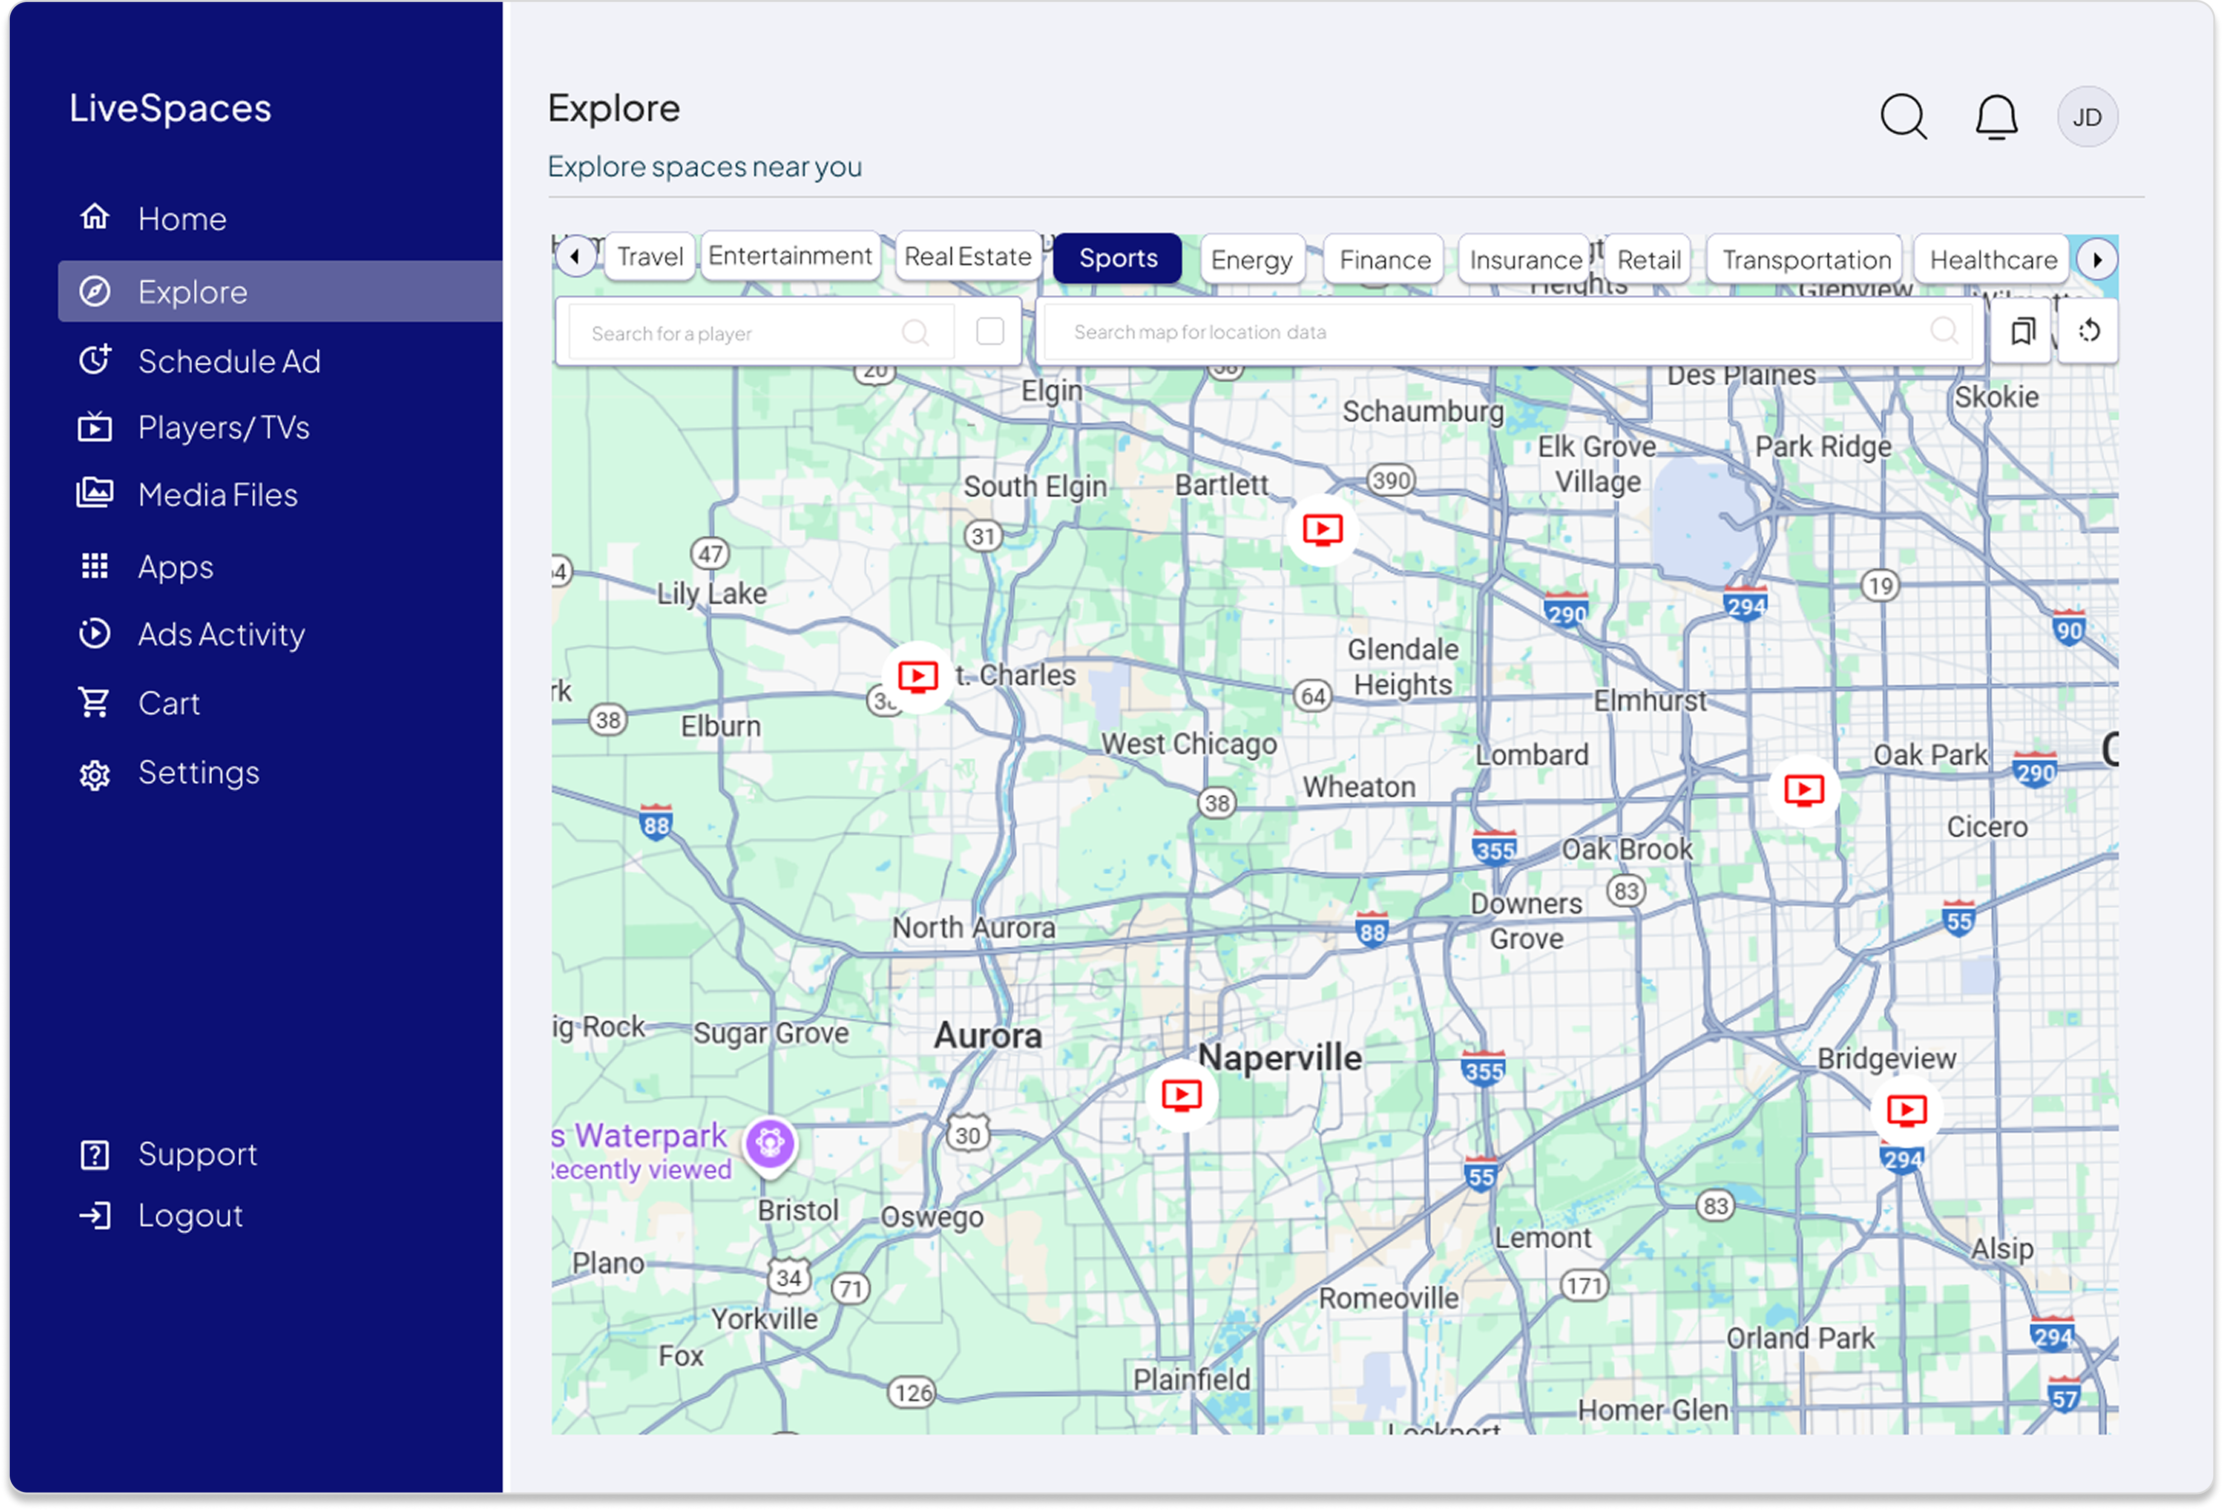This screenshot has height=1510, width=2223.
Task: Click the LiveSpaces logo text
Action: coord(170,108)
